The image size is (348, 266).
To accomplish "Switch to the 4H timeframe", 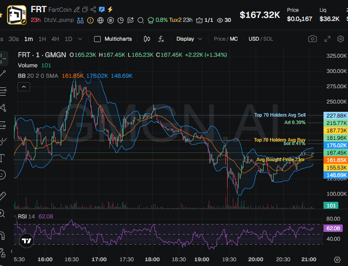I will tap(55, 39).
